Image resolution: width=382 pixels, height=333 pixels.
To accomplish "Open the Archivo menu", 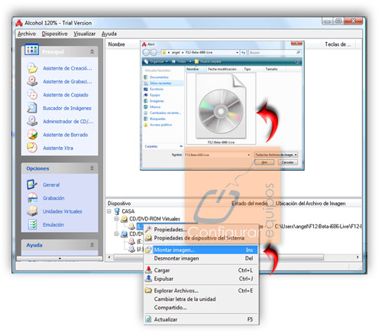I will point(27,34).
